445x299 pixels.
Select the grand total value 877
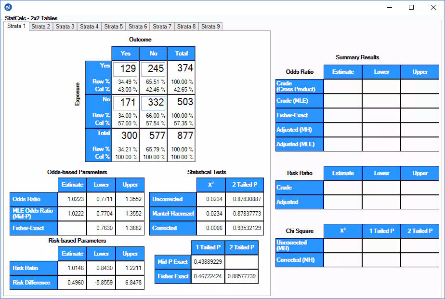185,136
